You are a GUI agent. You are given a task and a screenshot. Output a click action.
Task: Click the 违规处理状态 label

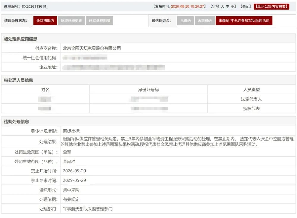[16, 21]
